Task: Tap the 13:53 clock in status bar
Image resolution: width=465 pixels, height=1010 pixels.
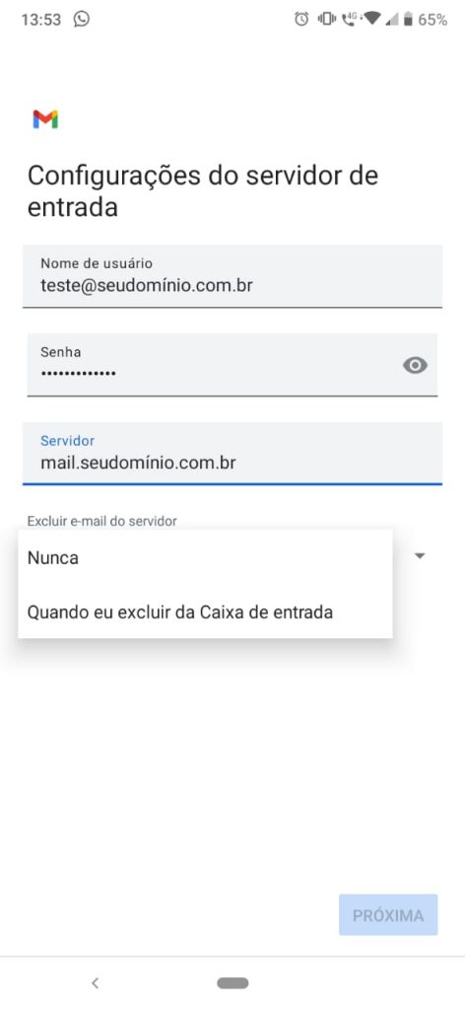Action: tap(41, 20)
